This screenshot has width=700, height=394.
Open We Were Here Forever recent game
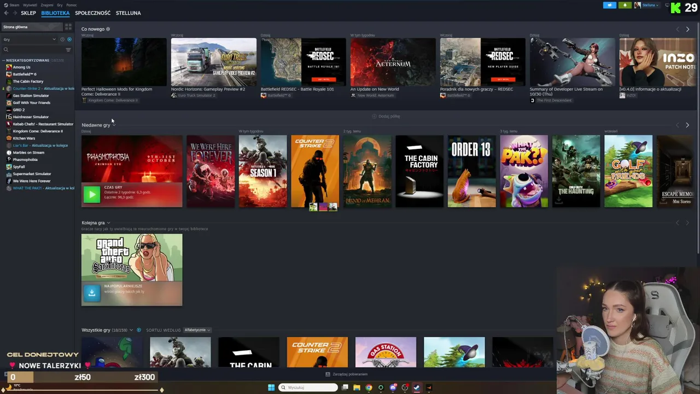(x=211, y=171)
